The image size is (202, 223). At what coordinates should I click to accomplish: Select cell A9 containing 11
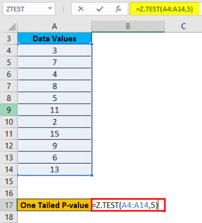pyautogui.click(x=54, y=110)
